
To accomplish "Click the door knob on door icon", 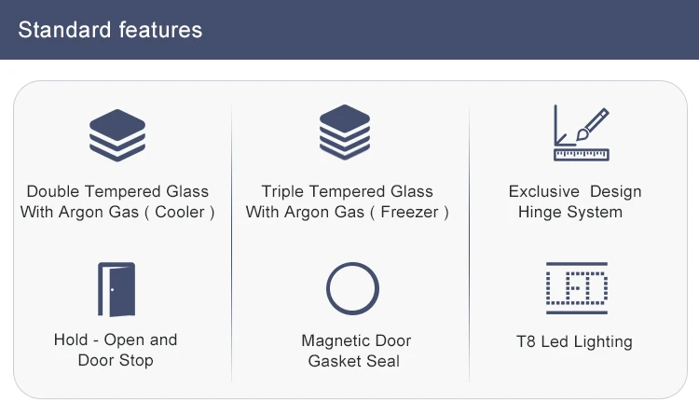I will tap(113, 290).
